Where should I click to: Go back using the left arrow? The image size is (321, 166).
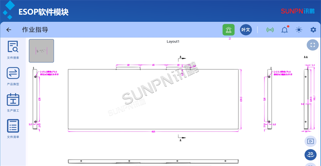tap(9, 30)
